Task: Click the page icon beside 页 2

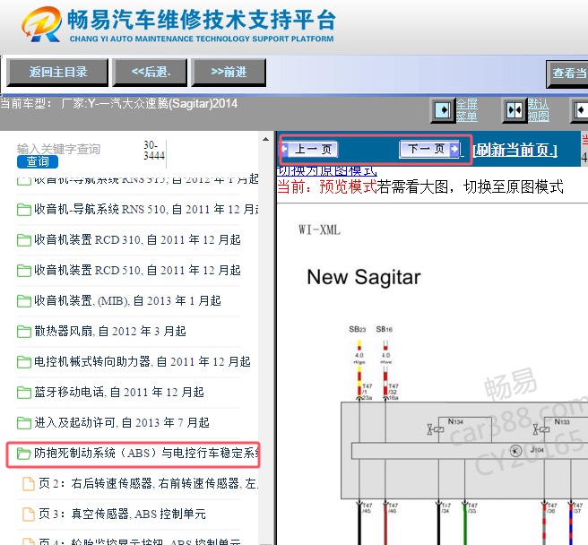Action: tap(29, 484)
